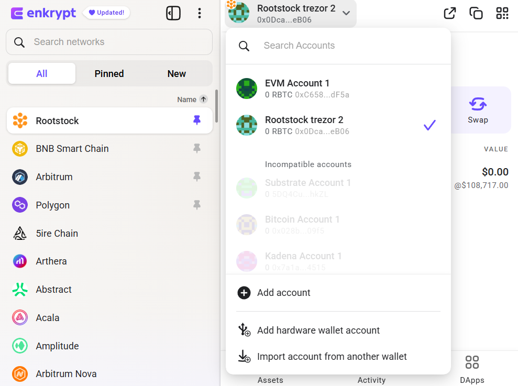
Task: Select Acala network name
Action: [x=48, y=317]
